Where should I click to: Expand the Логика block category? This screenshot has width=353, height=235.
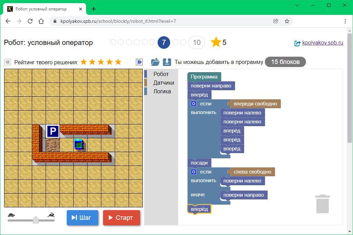tap(162, 91)
